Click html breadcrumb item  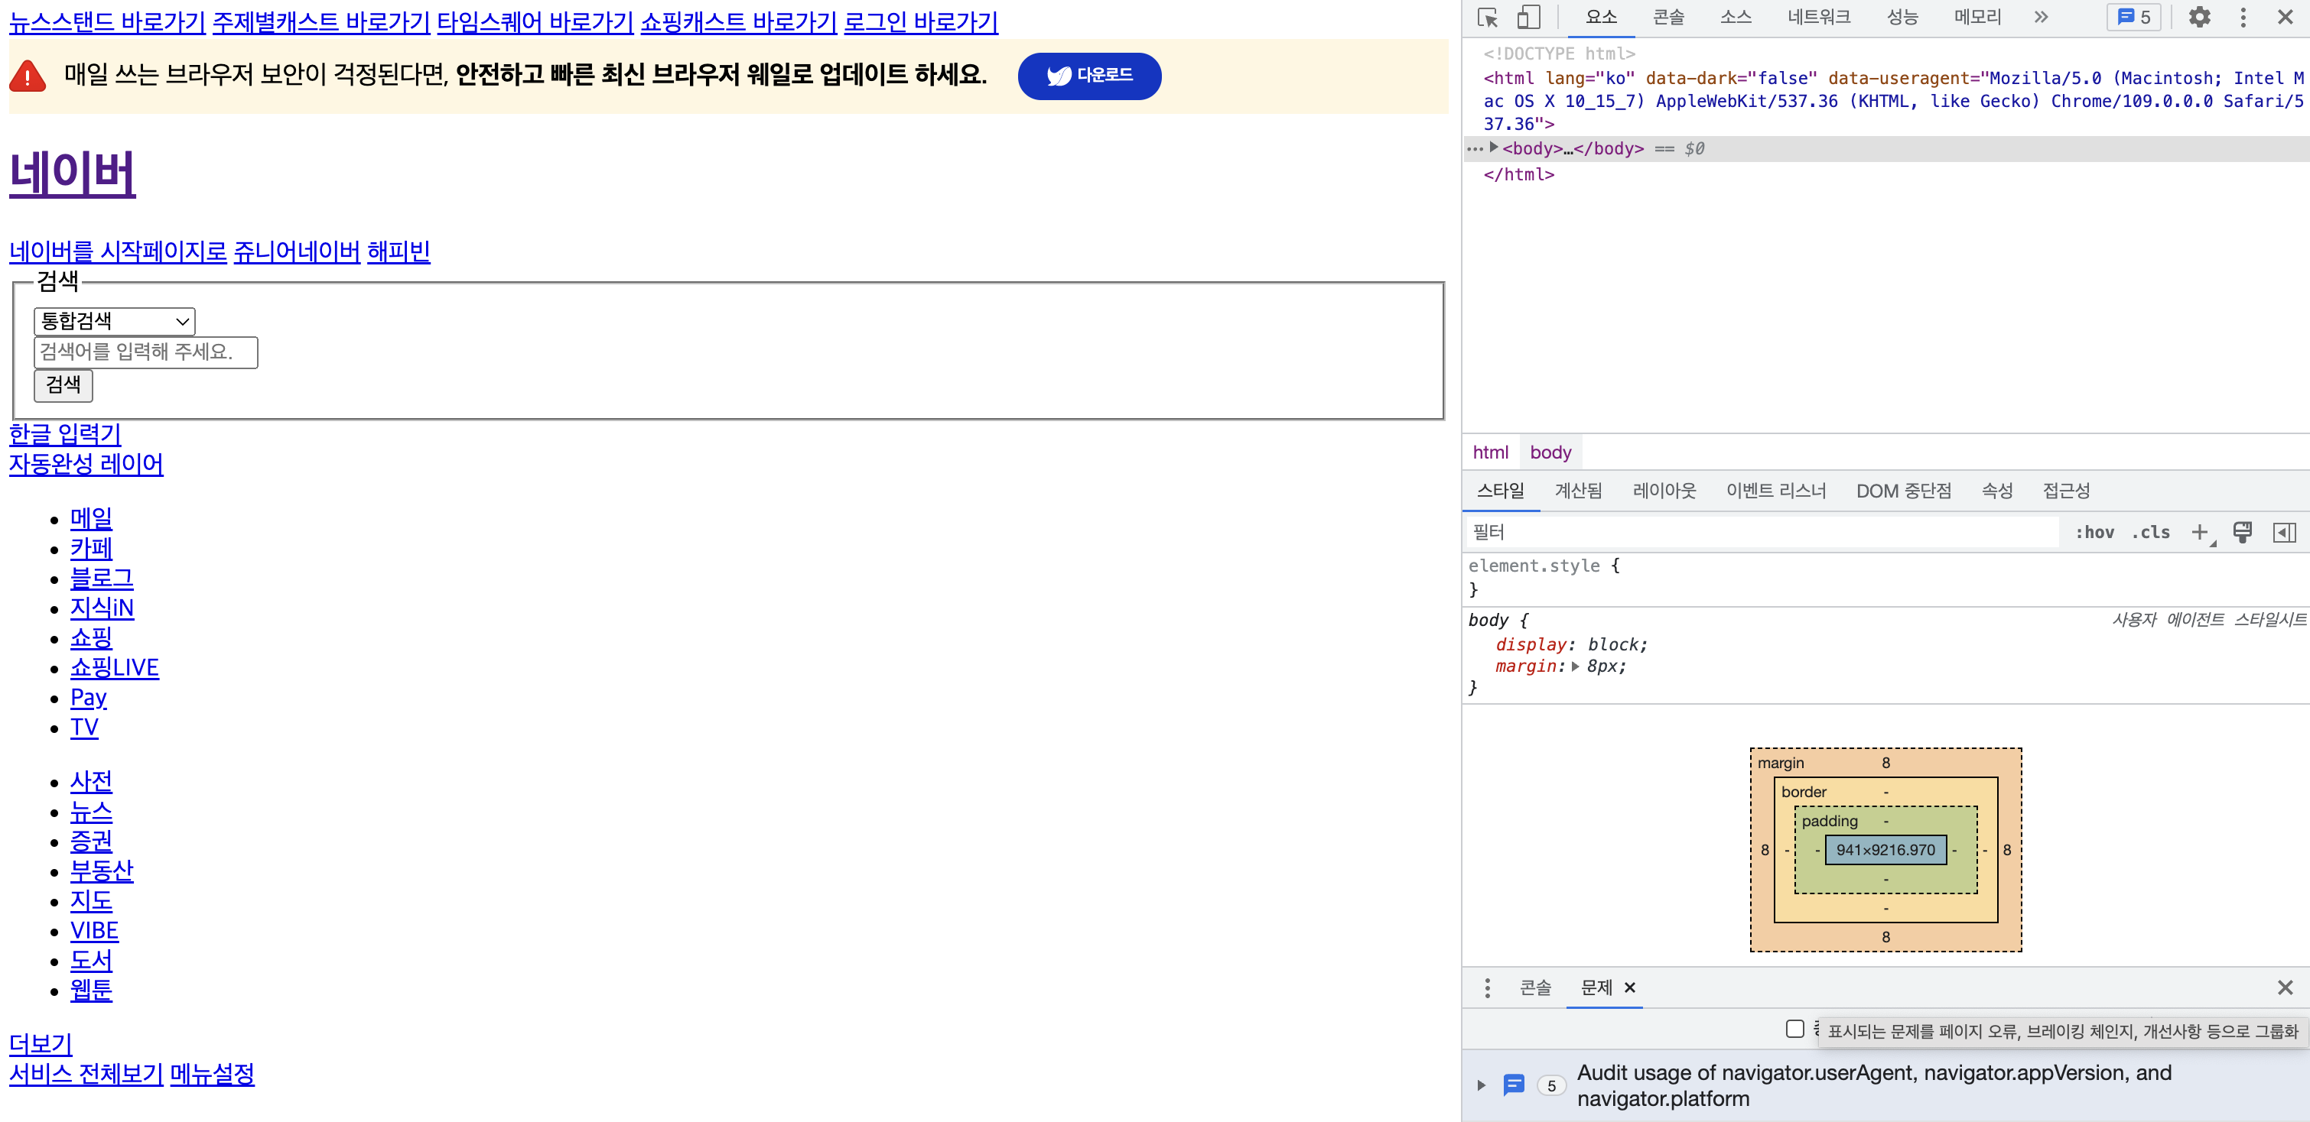[x=1490, y=452]
